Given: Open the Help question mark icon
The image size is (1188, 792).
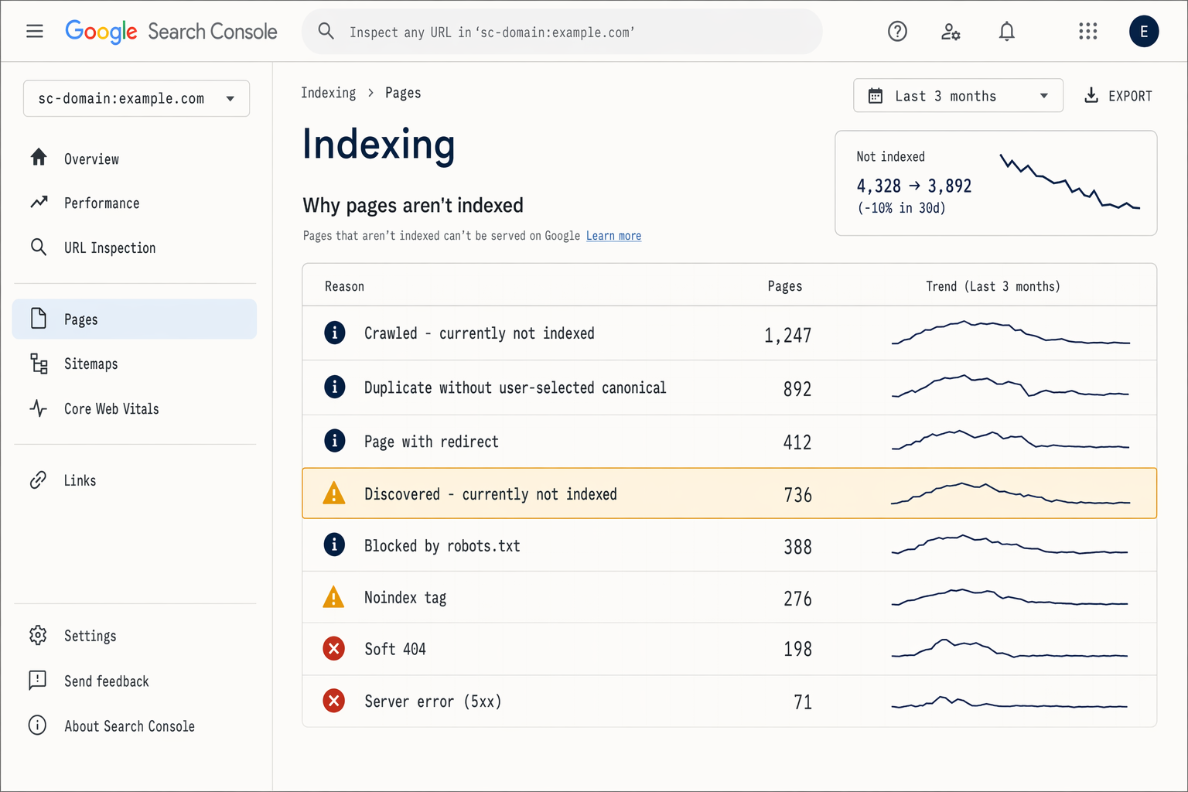Looking at the screenshot, I should [x=897, y=32].
